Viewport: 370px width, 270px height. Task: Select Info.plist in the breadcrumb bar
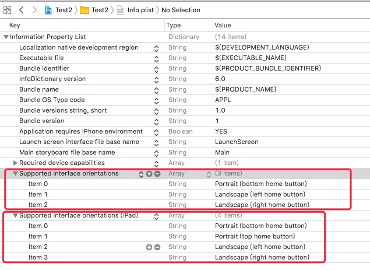click(139, 10)
